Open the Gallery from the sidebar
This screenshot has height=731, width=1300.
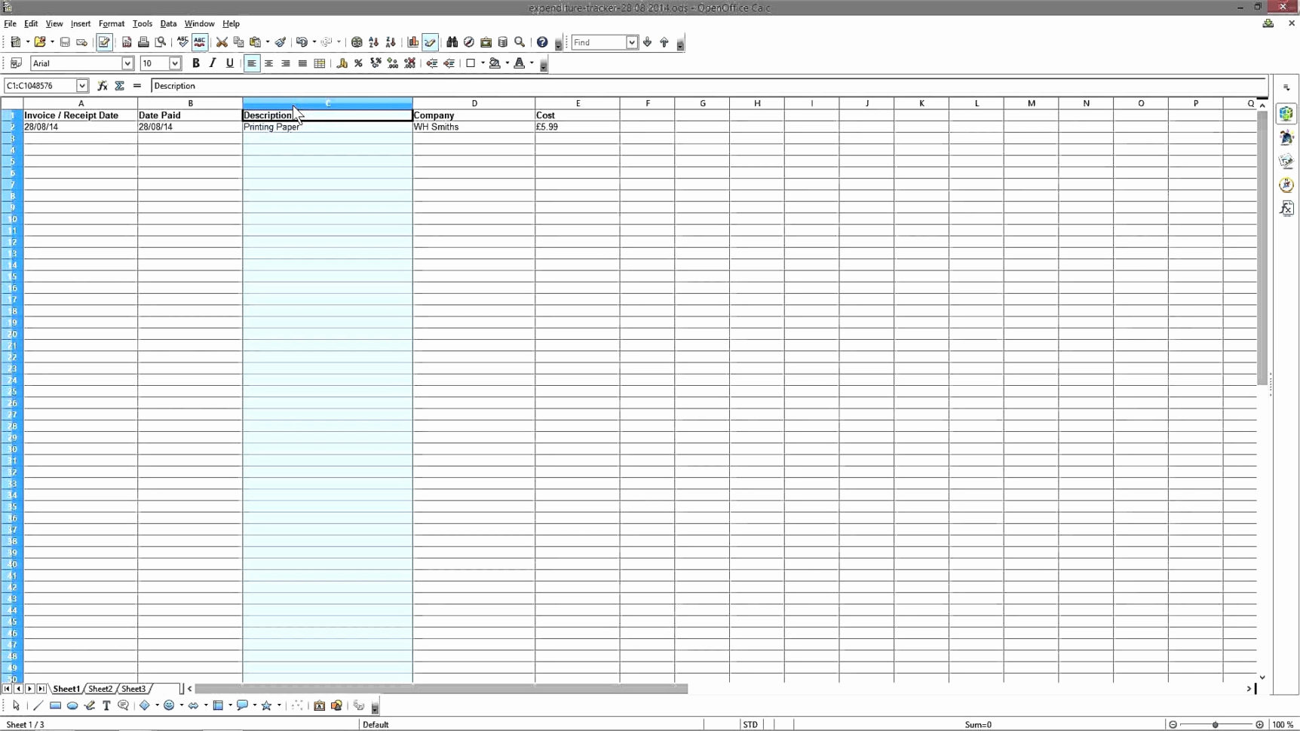[1287, 161]
